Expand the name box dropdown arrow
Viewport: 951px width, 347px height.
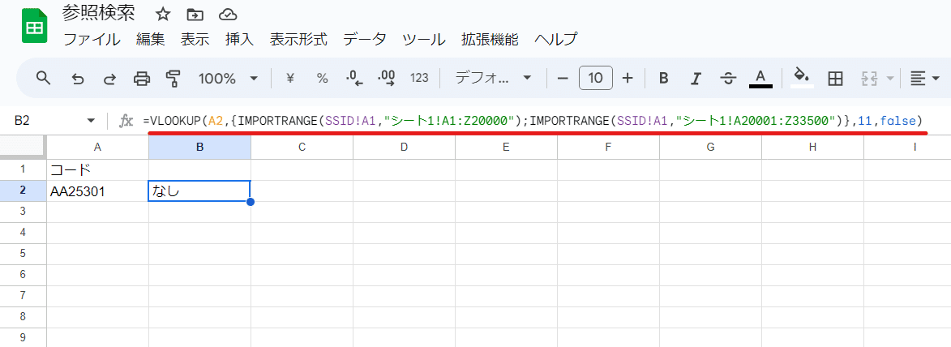[x=91, y=122]
